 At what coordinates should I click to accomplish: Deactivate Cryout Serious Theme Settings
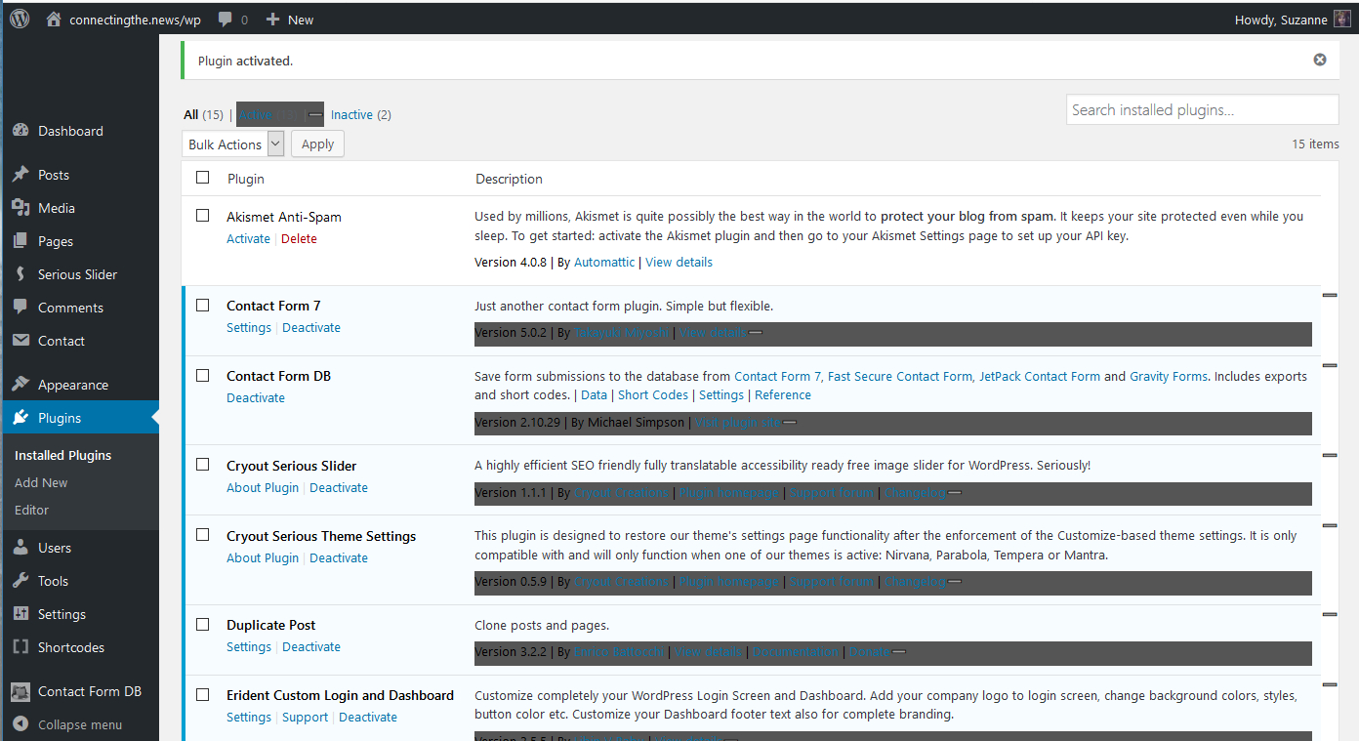click(x=339, y=557)
